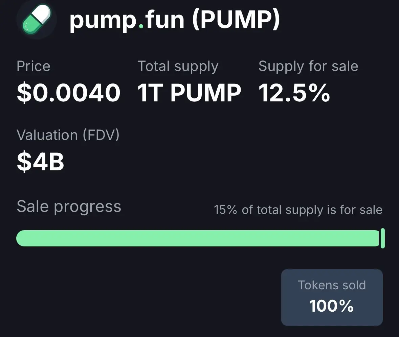399x337 pixels.
Task: Click the Sale progress heading
Action: click(x=69, y=207)
